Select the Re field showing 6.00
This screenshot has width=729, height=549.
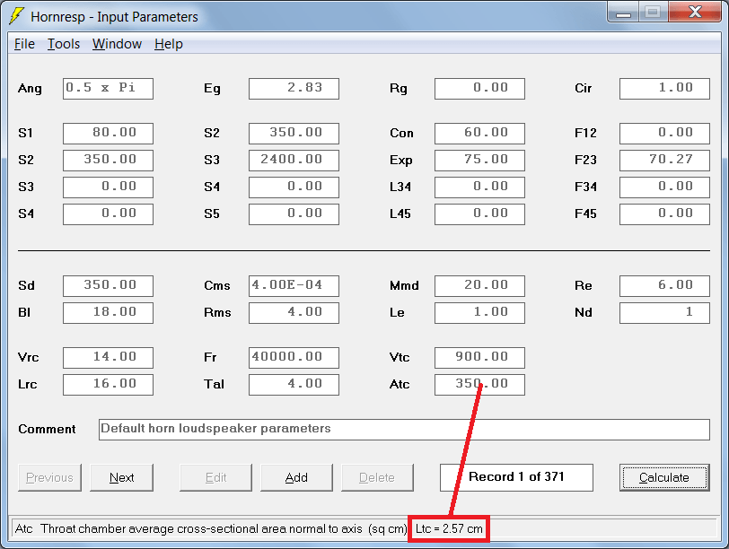coord(665,285)
